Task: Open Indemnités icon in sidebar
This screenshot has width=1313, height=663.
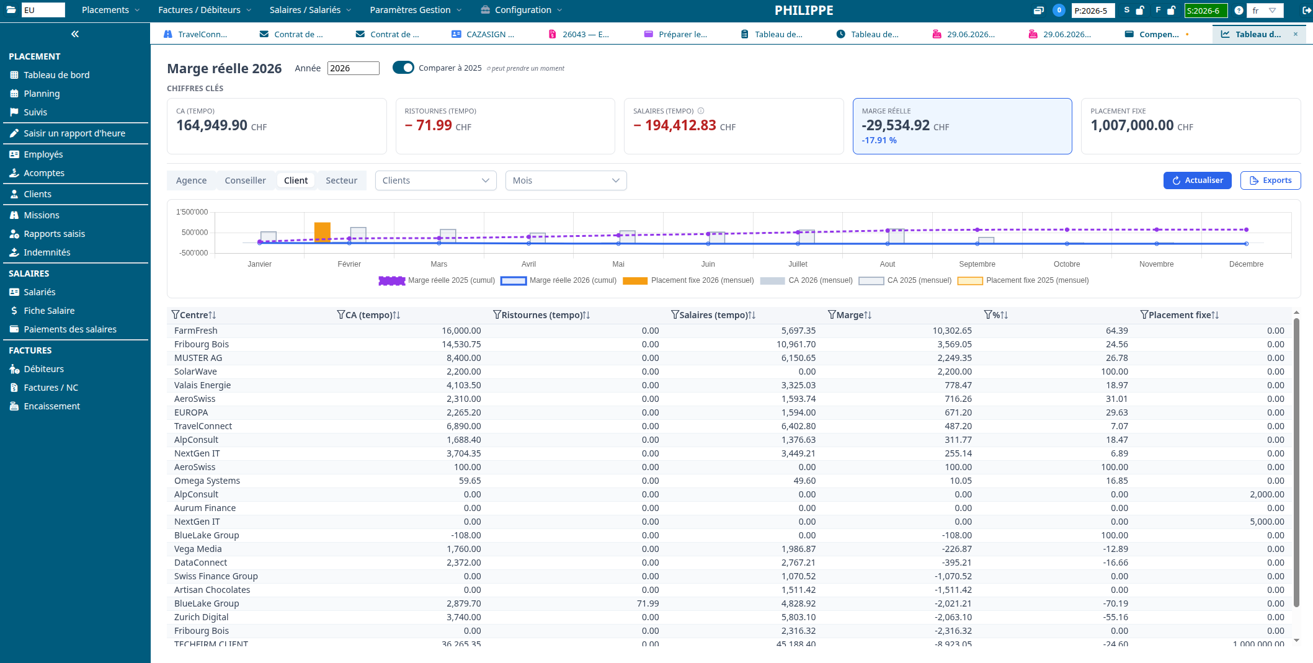Action: pyautogui.click(x=14, y=252)
